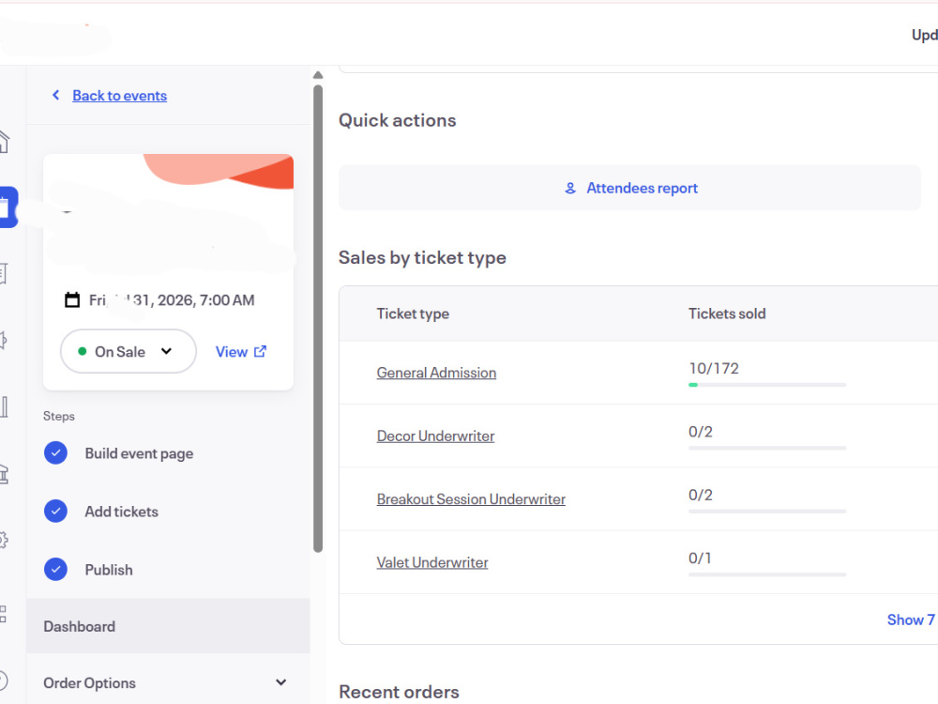Open the Attendees report quick action
938x704 pixels.
tap(630, 188)
